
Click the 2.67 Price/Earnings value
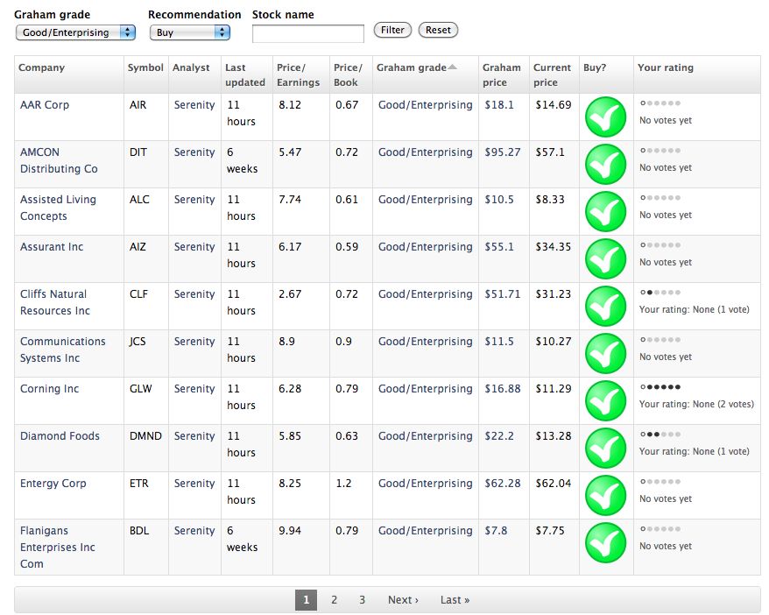pos(290,294)
